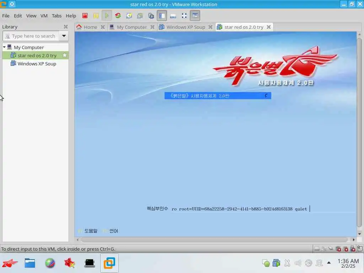This screenshot has width=364, height=273.
Task: Close the Library panel
Action: coord(66,27)
